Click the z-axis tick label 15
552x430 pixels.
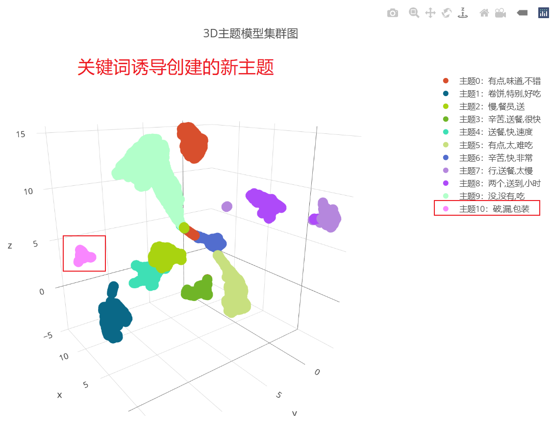pyautogui.click(x=21, y=134)
